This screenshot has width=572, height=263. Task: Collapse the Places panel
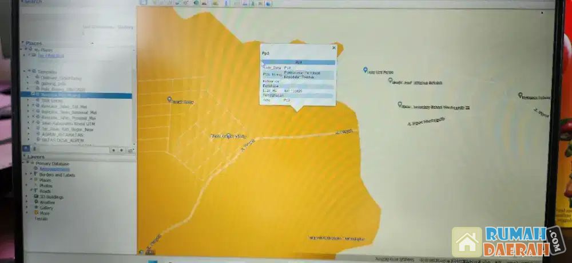coord(23,43)
